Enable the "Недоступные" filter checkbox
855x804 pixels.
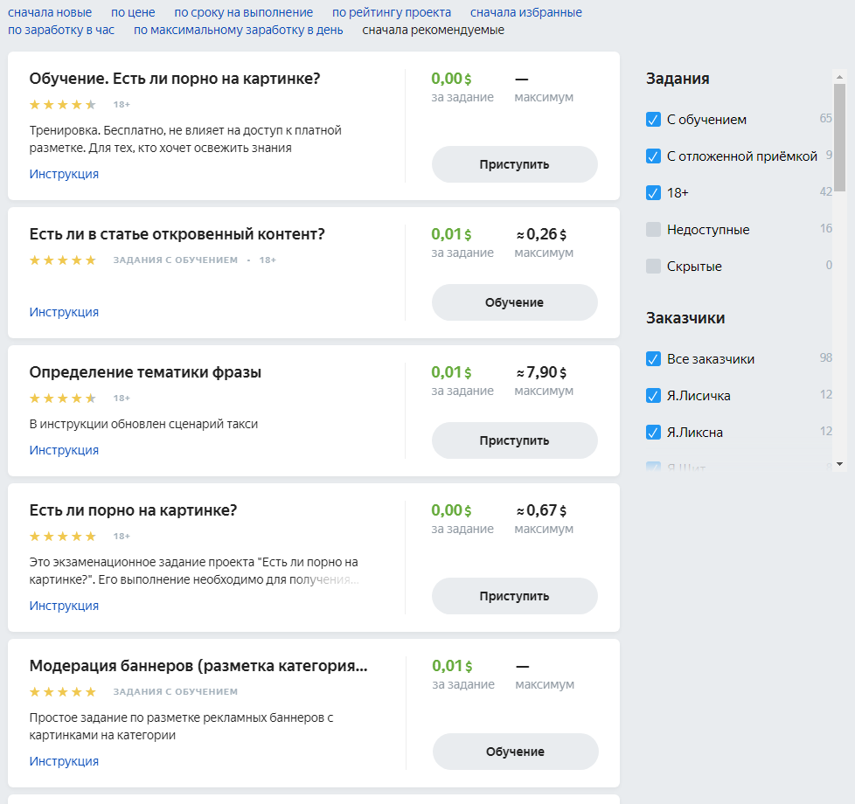[651, 229]
